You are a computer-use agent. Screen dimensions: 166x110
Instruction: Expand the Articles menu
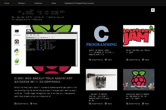point(22,3)
